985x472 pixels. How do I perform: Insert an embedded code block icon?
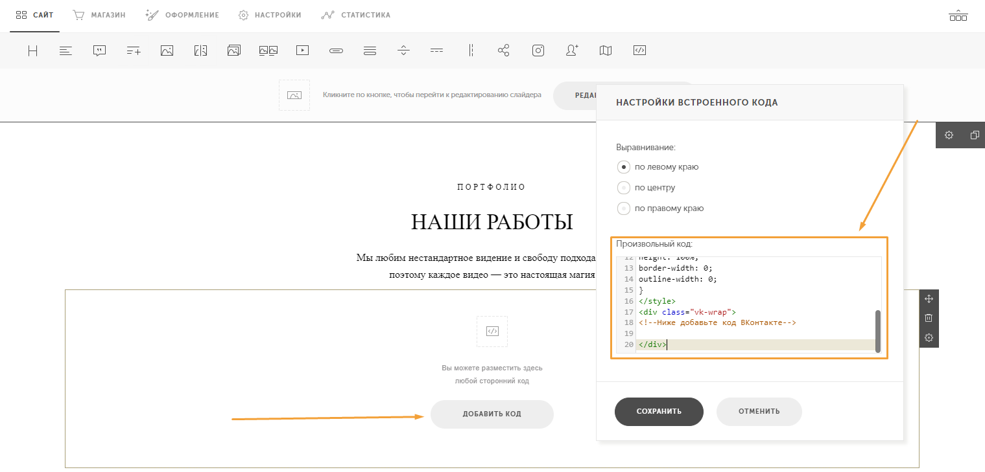pyautogui.click(x=639, y=51)
